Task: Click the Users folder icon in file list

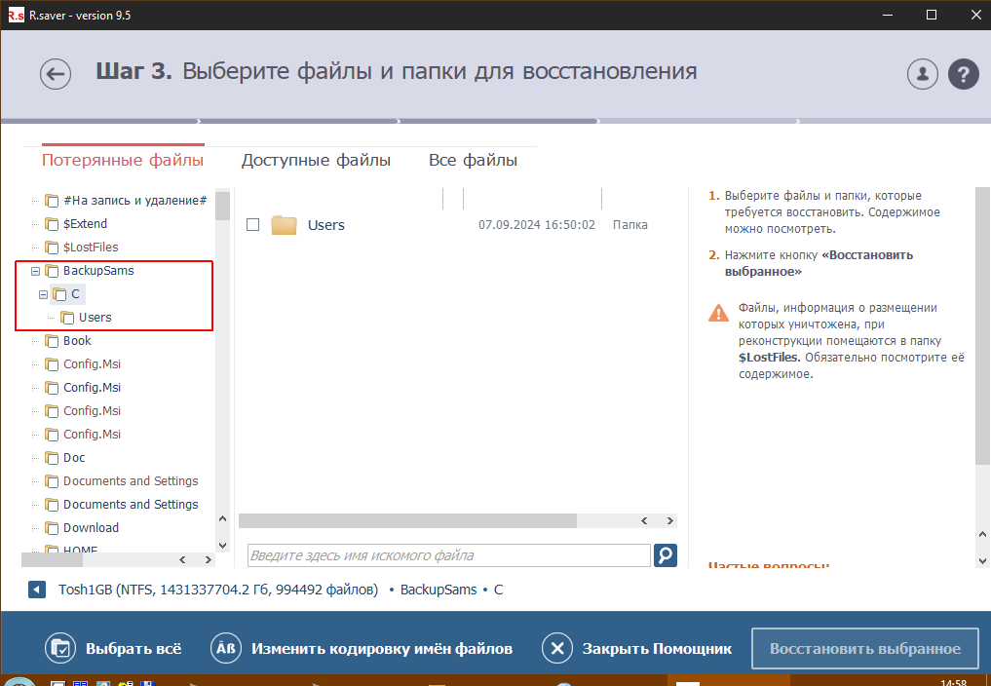Action: (284, 225)
